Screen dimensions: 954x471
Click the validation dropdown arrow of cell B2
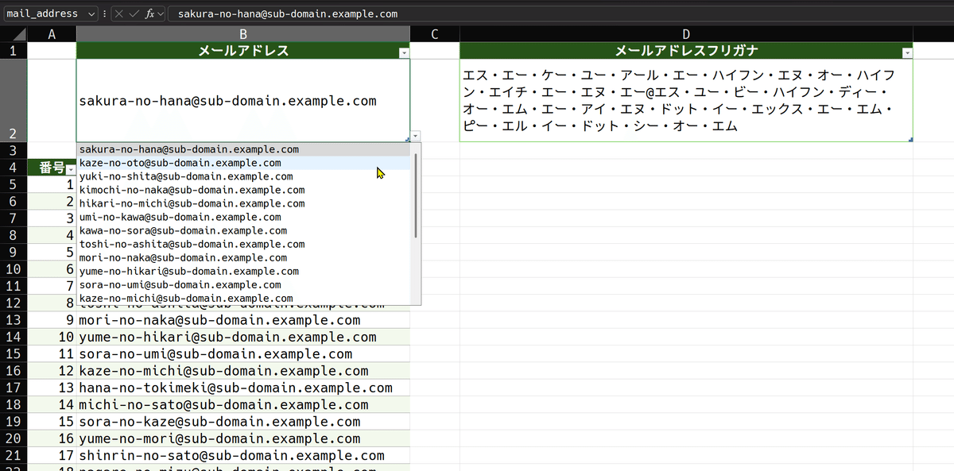click(x=416, y=136)
